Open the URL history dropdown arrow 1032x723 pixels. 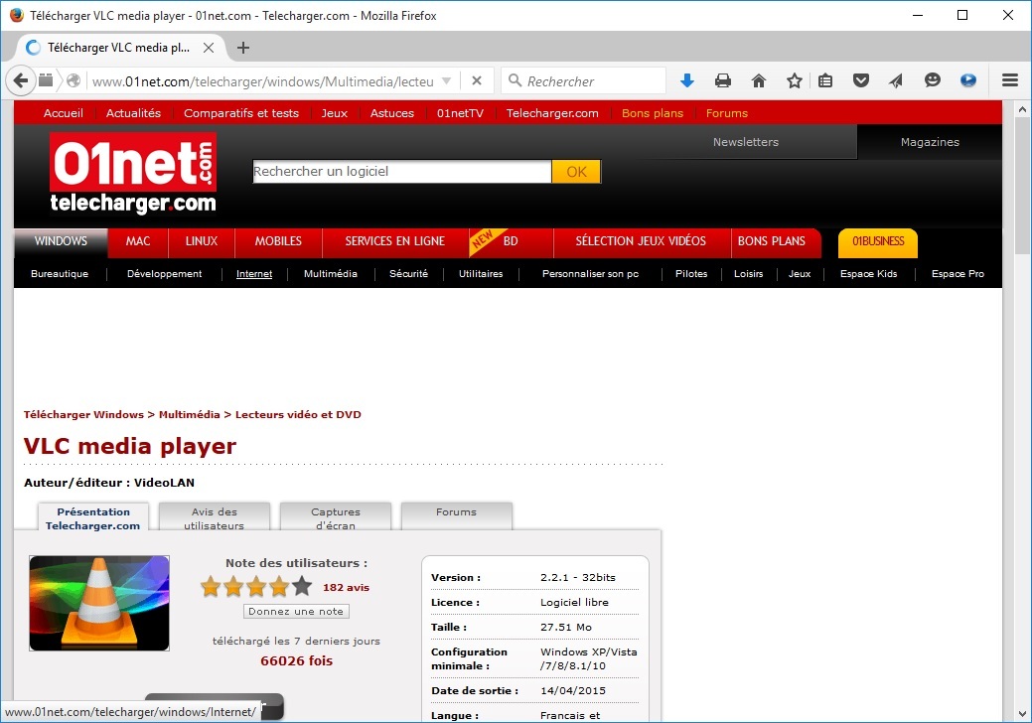tap(446, 80)
